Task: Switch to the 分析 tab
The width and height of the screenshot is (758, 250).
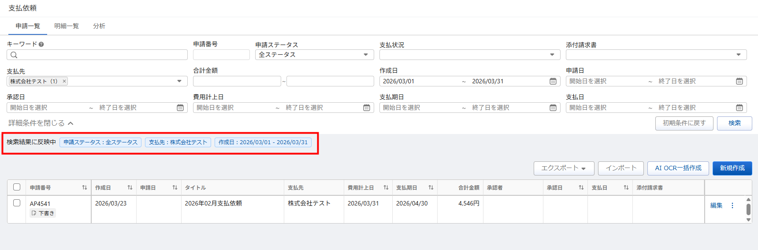Action: point(99,26)
